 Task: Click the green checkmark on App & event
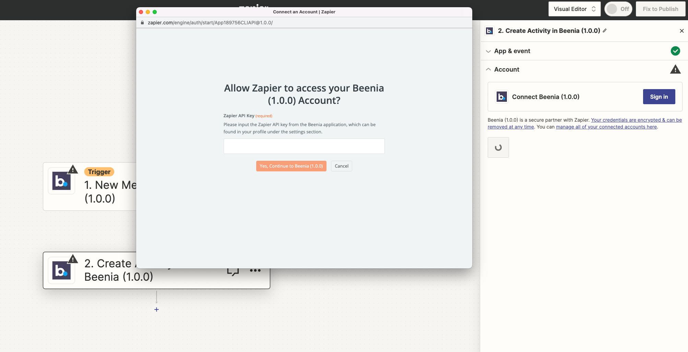click(x=675, y=51)
